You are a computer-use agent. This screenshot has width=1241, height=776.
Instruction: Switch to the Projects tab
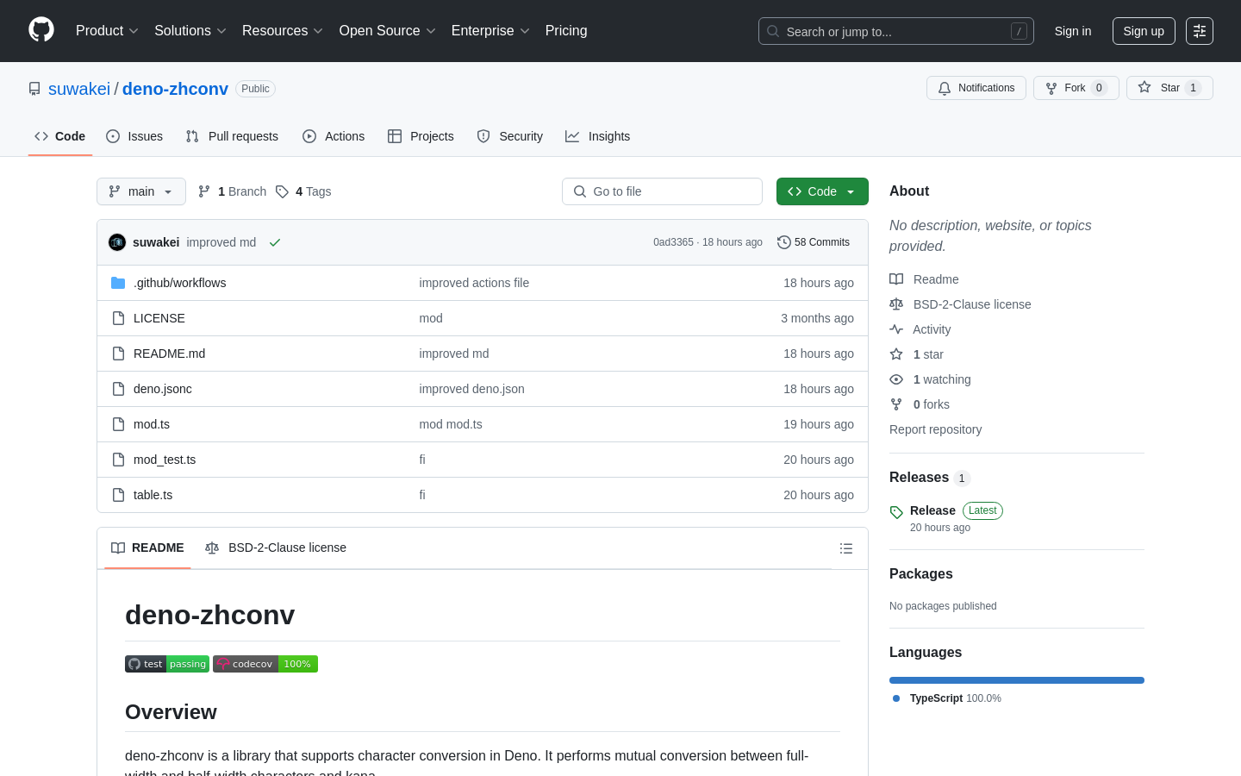[x=421, y=136]
